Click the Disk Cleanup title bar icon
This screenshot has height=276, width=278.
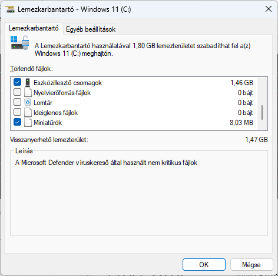coord(10,9)
